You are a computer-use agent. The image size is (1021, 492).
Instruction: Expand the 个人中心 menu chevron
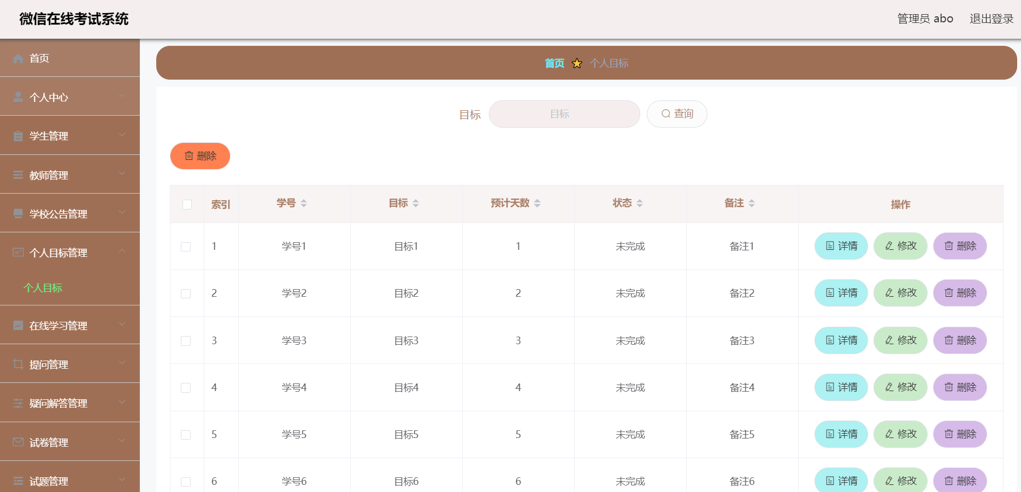tap(122, 95)
